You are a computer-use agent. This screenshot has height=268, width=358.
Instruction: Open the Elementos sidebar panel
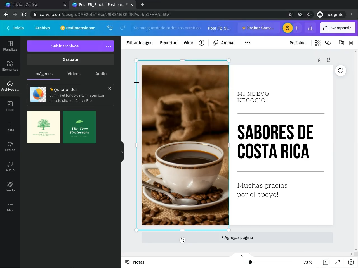(x=10, y=66)
